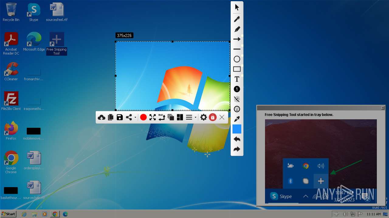Open the hamburger menu

click(x=189, y=117)
